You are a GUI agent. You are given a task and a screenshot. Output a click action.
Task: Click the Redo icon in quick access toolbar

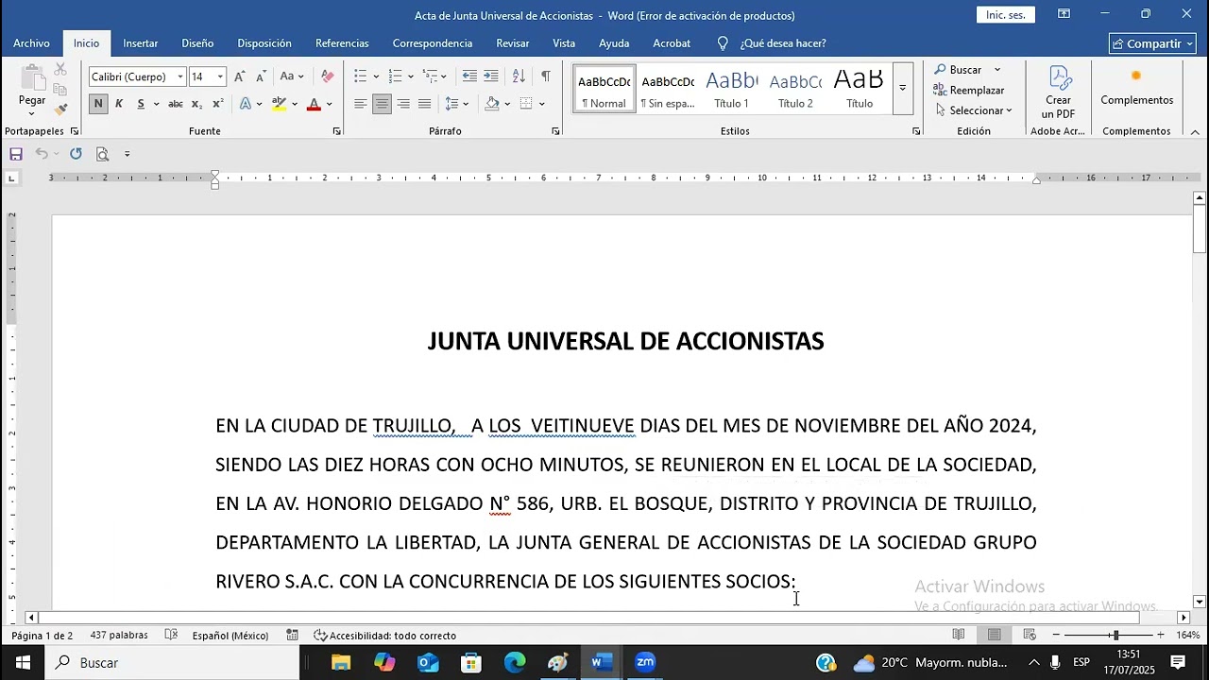click(76, 154)
